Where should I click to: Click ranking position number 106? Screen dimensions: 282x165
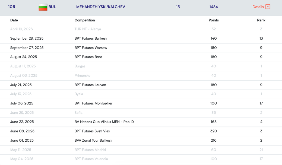tap(12, 7)
